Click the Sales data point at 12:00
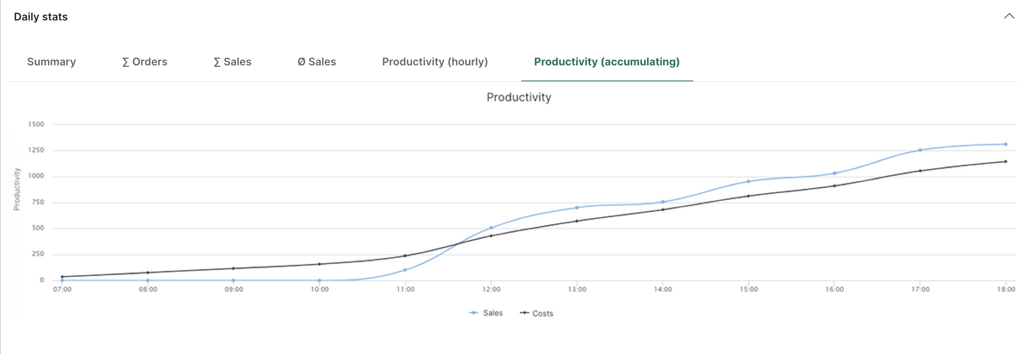 [x=491, y=228]
